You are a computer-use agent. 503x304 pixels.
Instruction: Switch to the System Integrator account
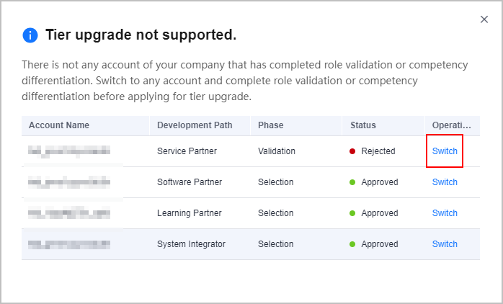(x=445, y=244)
